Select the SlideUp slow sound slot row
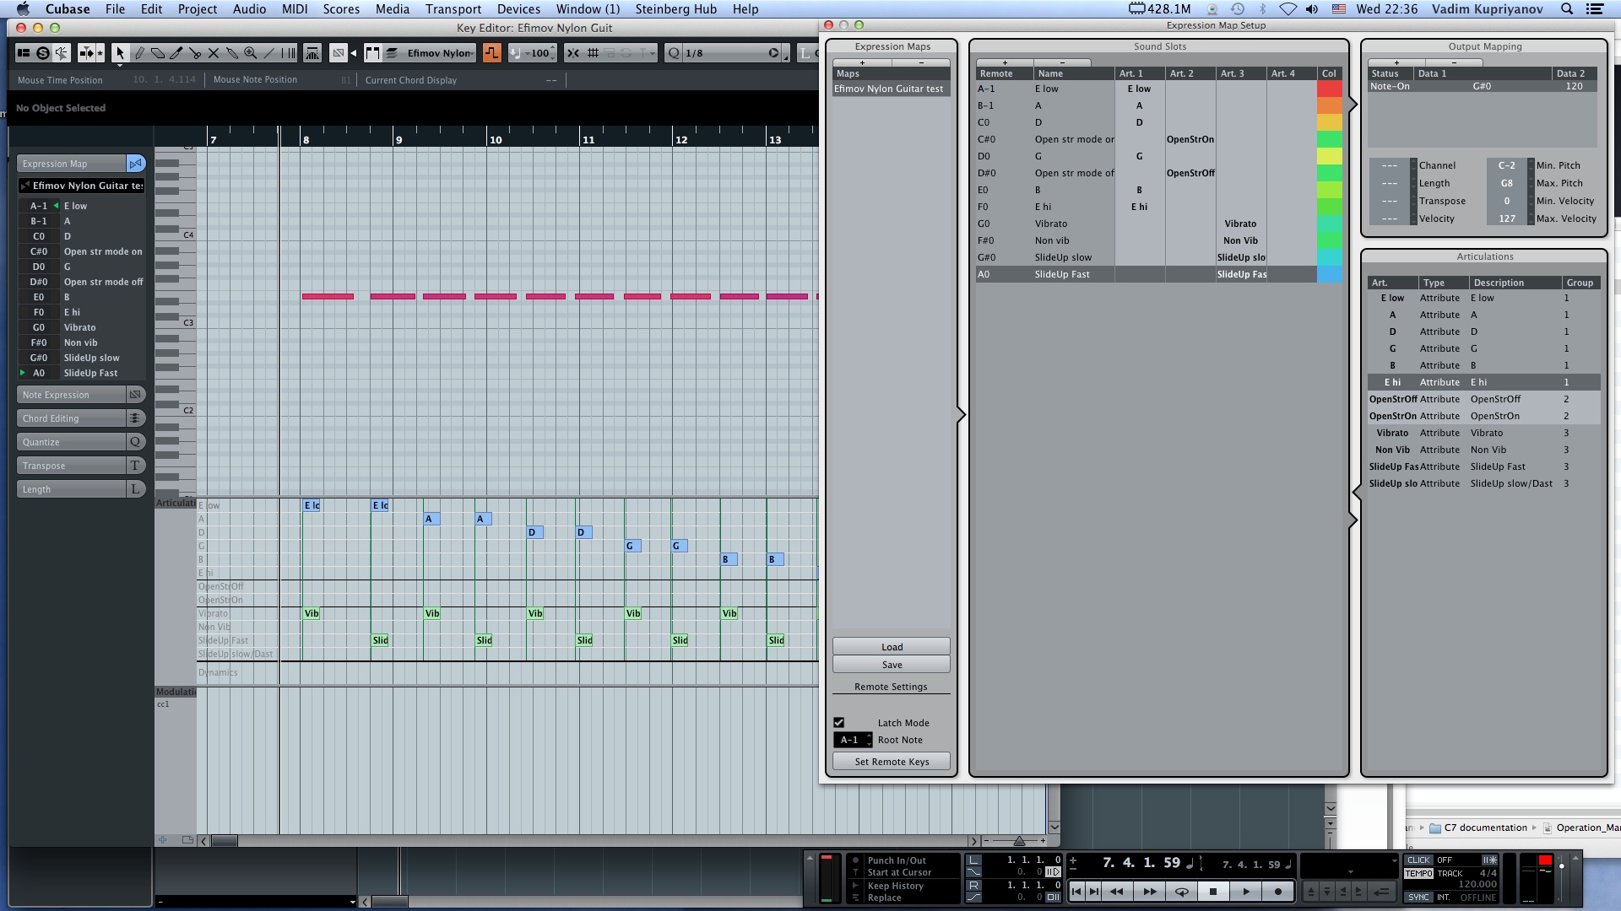 pyautogui.click(x=1064, y=257)
